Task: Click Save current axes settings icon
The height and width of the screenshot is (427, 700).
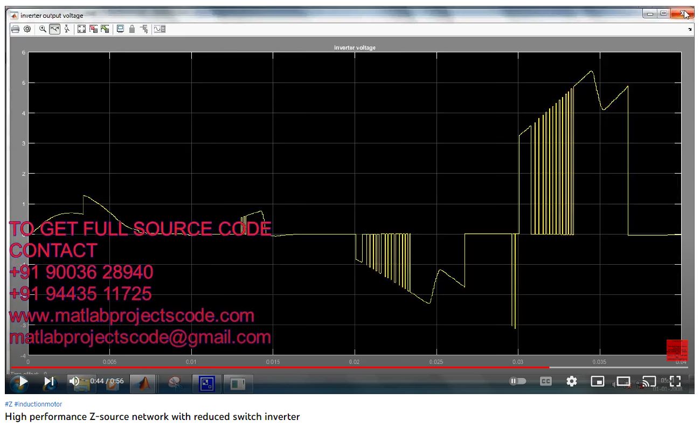Action: 94,29
